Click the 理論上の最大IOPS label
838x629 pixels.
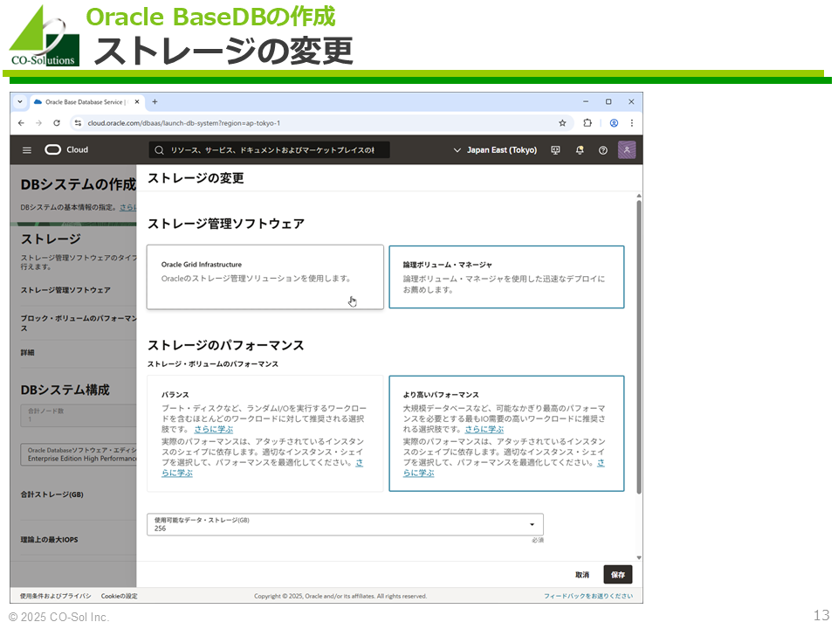pyautogui.click(x=49, y=540)
